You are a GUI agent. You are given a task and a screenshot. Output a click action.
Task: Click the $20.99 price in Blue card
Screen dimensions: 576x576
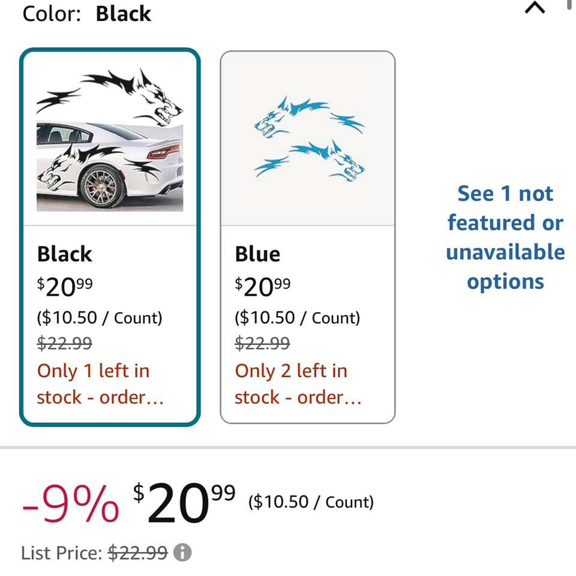point(263,287)
